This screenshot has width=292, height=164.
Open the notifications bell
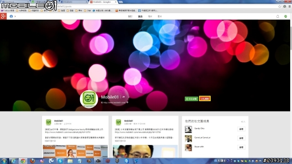[x=277, y=16]
